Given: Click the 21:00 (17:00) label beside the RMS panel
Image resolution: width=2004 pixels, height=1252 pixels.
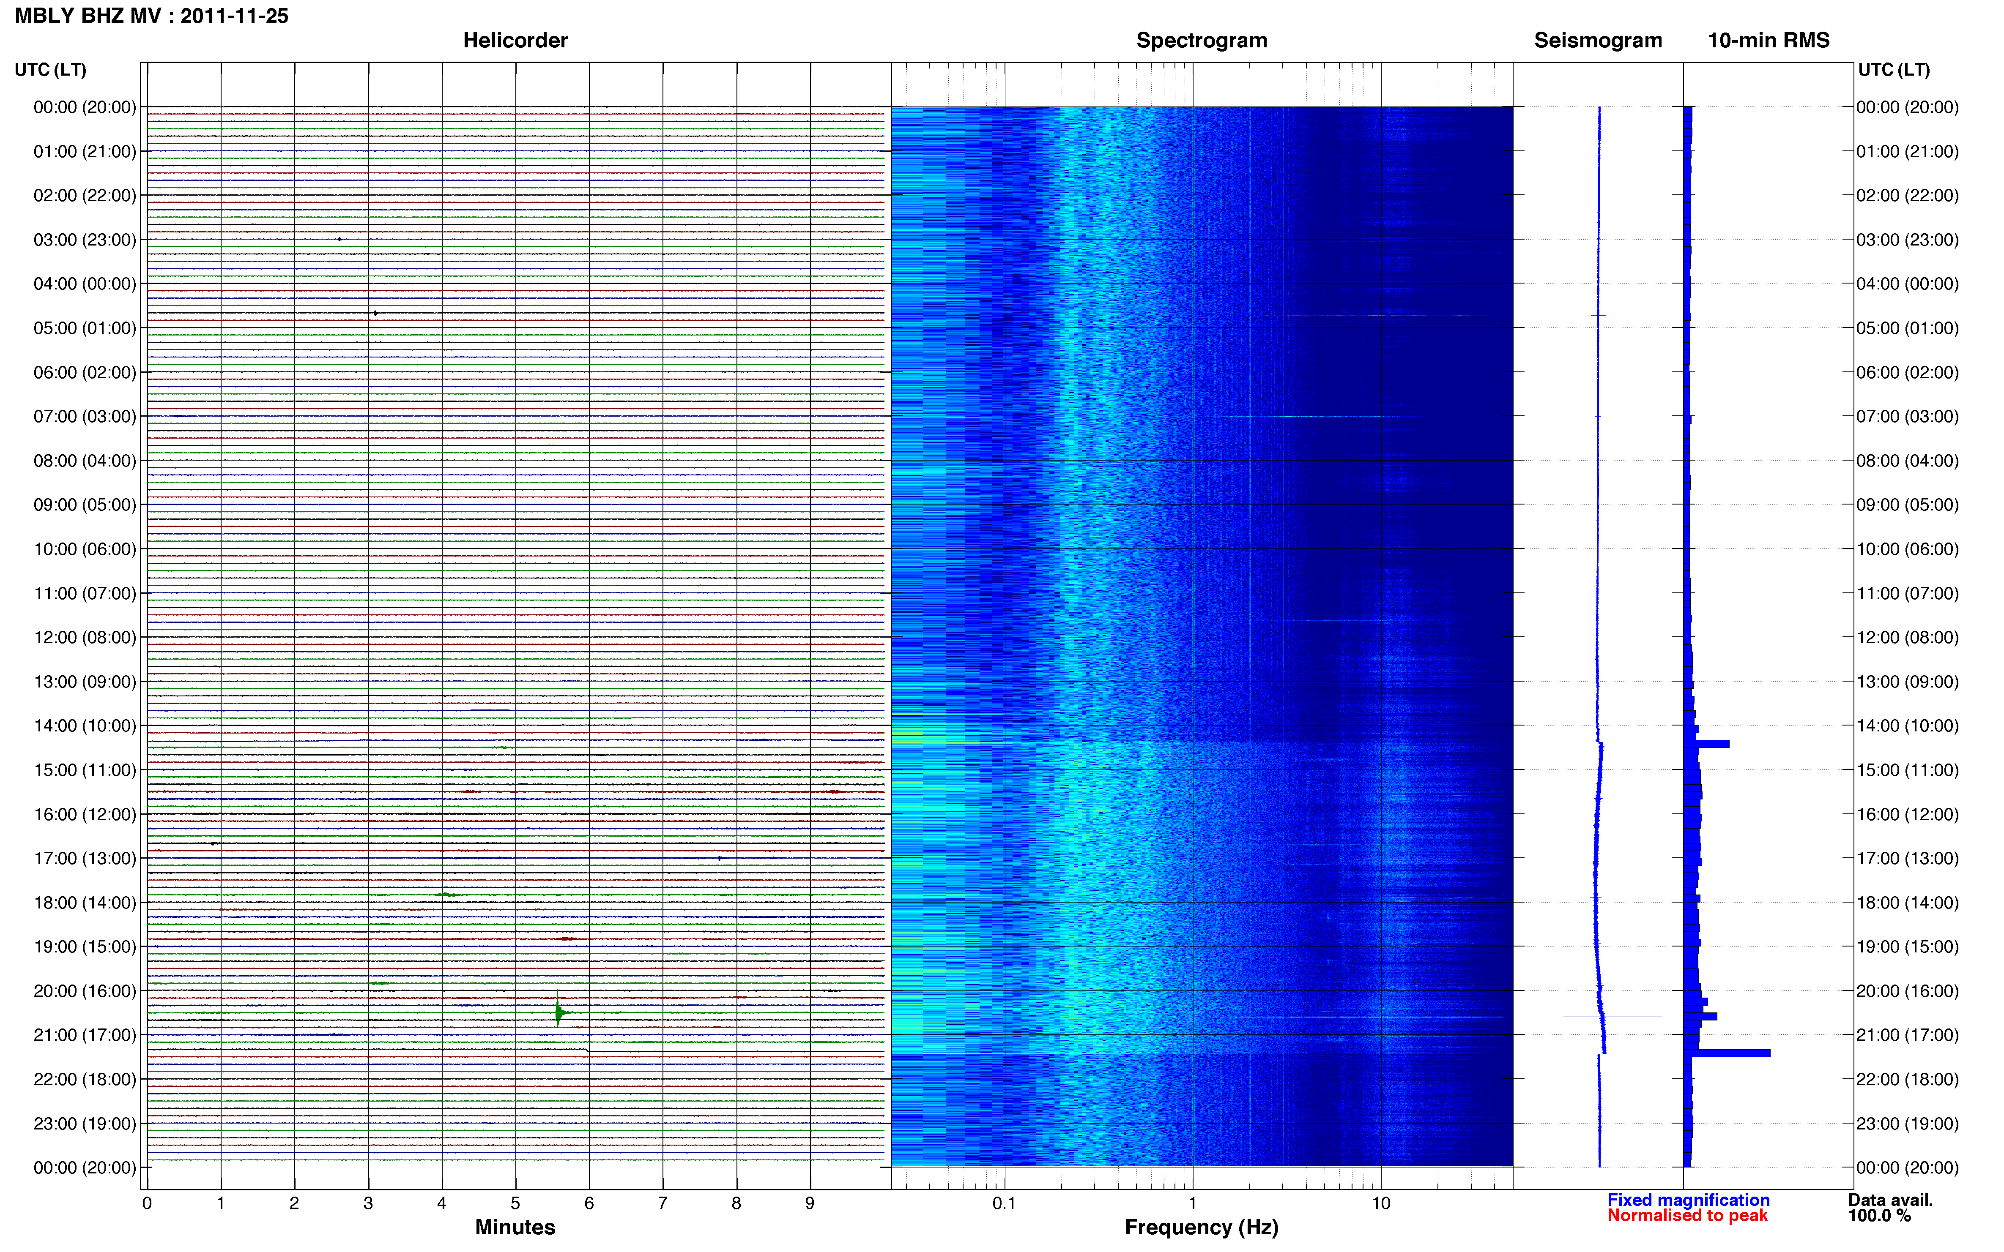Looking at the screenshot, I should (x=1907, y=1035).
